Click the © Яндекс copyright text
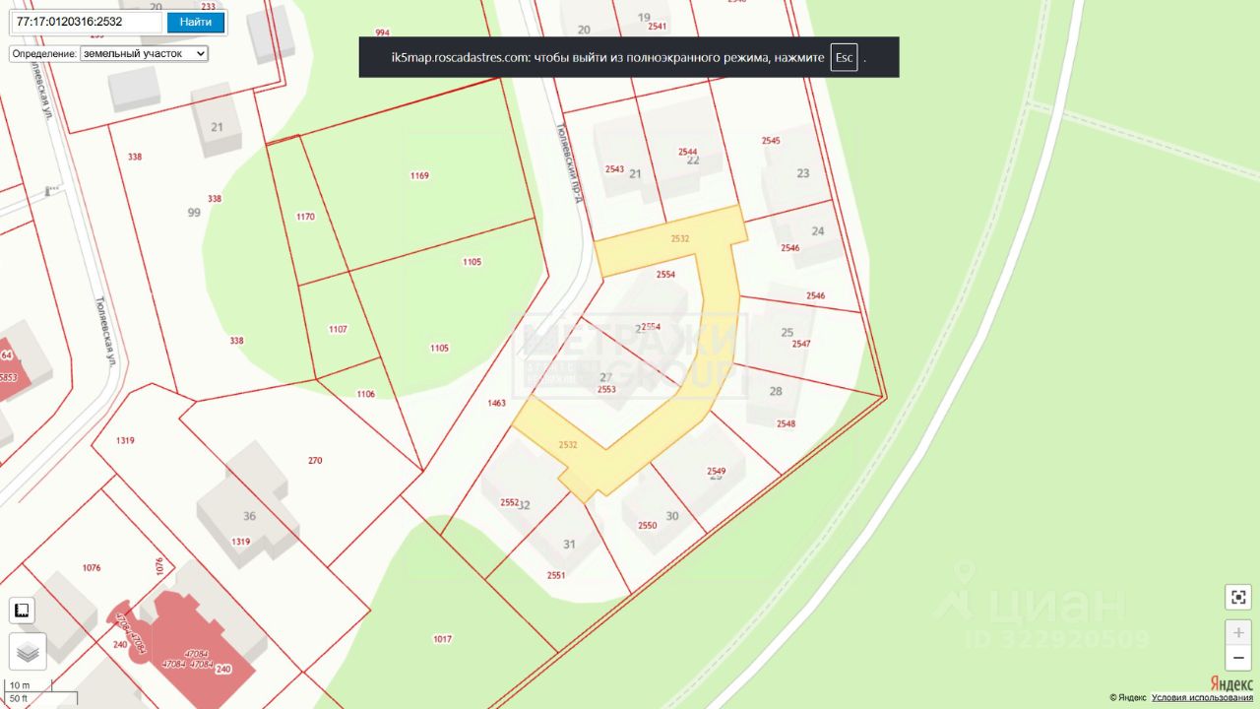This screenshot has height=709, width=1260. (x=1128, y=698)
